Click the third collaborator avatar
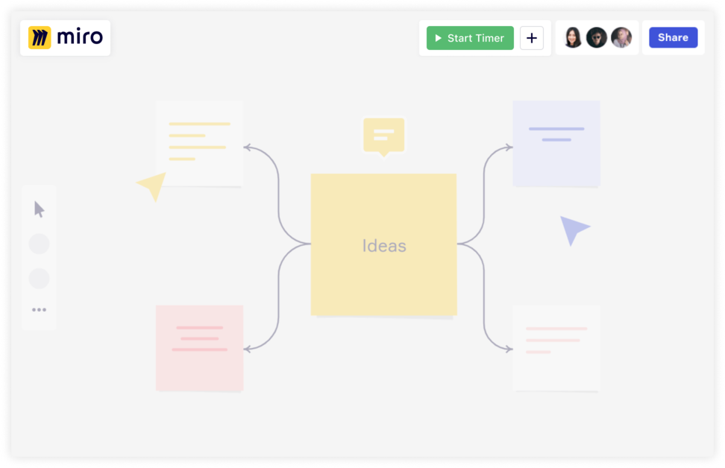The width and height of the screenshot is (725, 468). [x=620, y=37]
